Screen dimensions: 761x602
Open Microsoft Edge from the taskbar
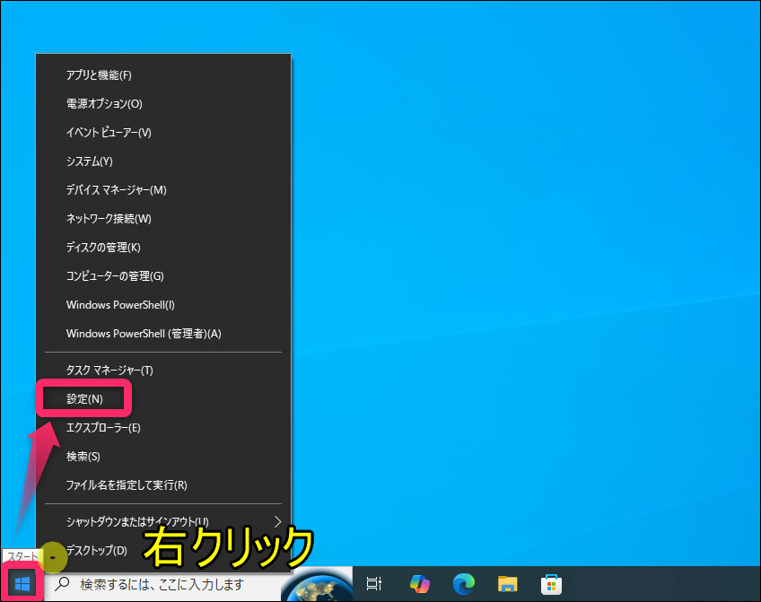pyautogui.click(x=463, y=585)
